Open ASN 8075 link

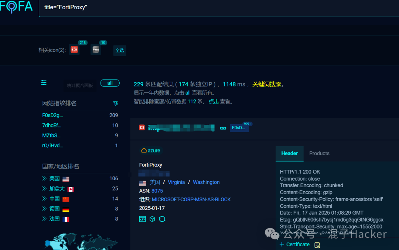157,191
